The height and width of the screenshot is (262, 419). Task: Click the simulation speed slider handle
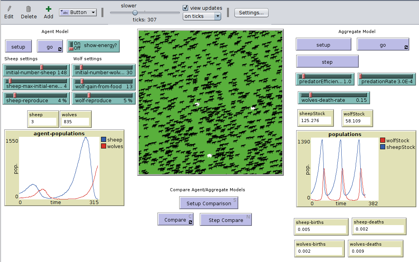tap(135, 12)
